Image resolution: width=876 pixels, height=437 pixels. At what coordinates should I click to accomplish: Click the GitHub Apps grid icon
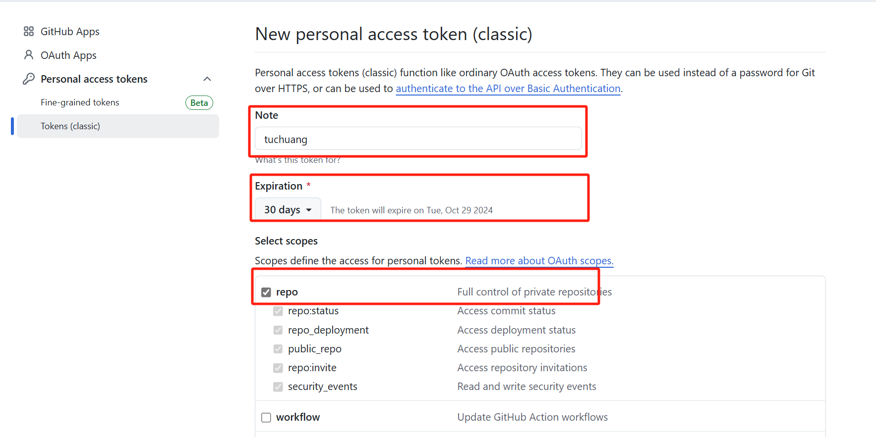click(x=29, y=32)
